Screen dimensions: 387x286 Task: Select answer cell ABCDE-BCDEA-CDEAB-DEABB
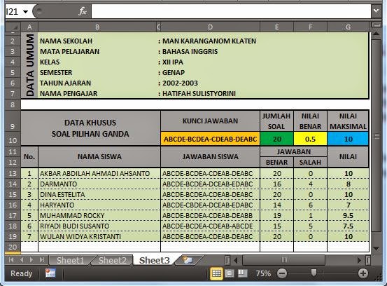(210, 215)
